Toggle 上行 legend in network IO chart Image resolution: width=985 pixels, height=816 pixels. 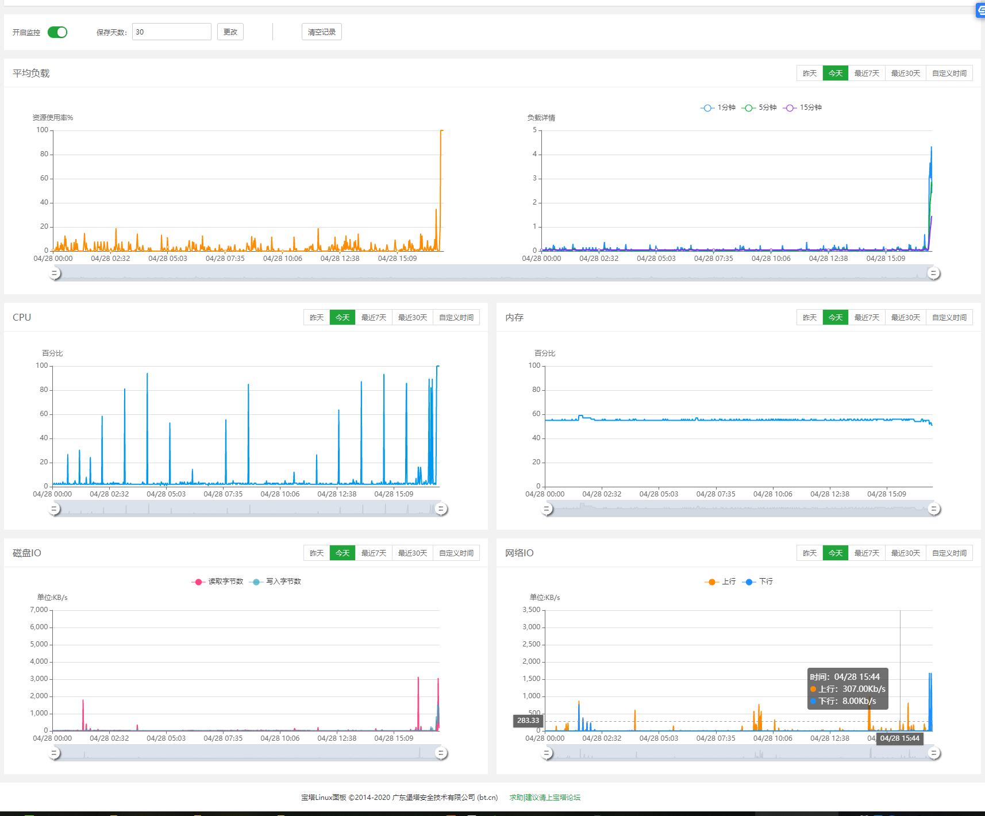tap(712, 582)
